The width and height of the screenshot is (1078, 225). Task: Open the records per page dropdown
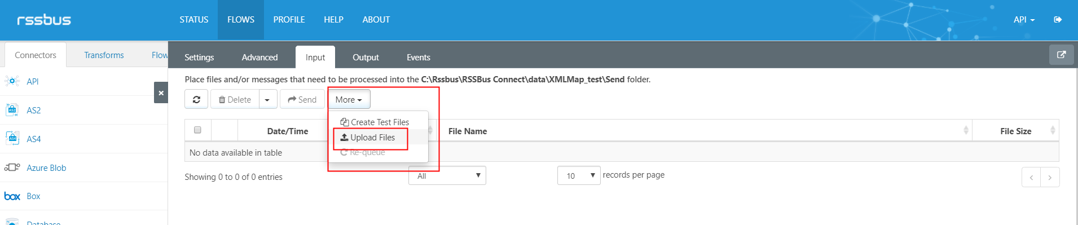(x=579, y=175)
